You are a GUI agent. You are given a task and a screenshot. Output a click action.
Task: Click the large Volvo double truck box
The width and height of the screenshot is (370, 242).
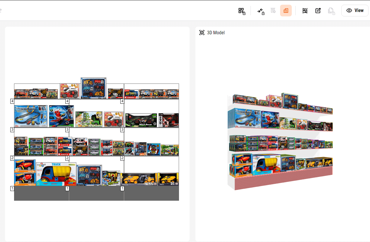[x=139, y=179]
